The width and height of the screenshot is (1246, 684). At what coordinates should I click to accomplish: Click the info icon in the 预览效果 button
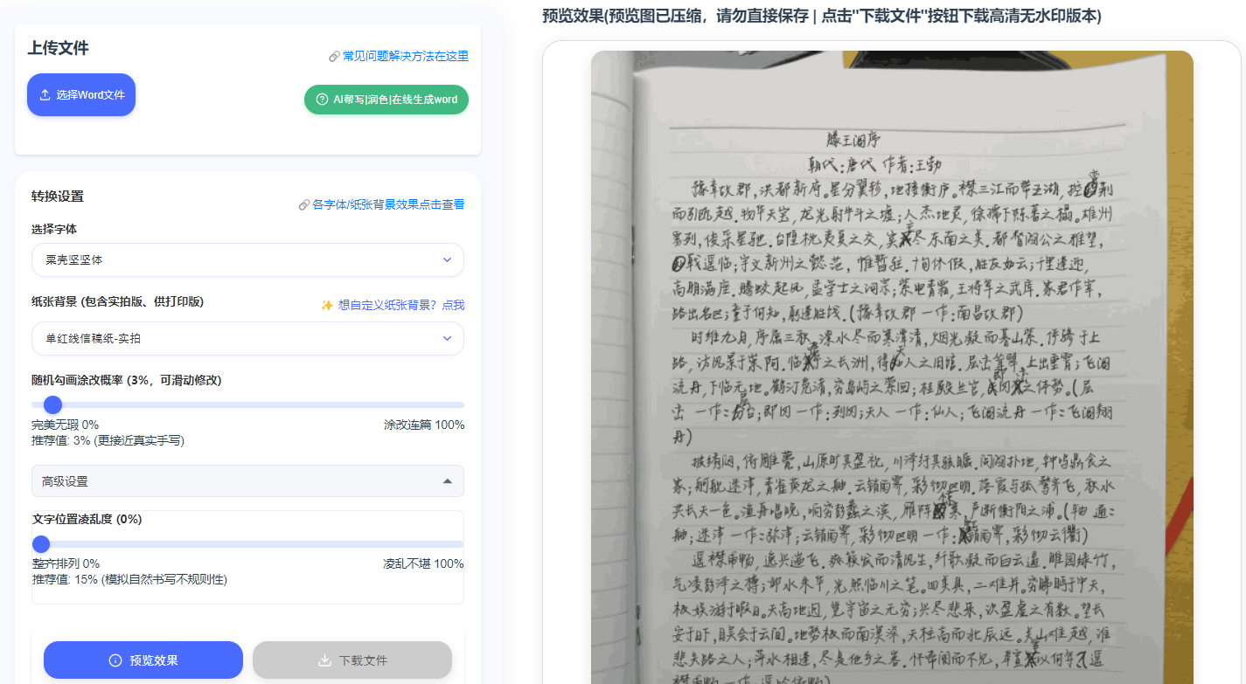115,660
